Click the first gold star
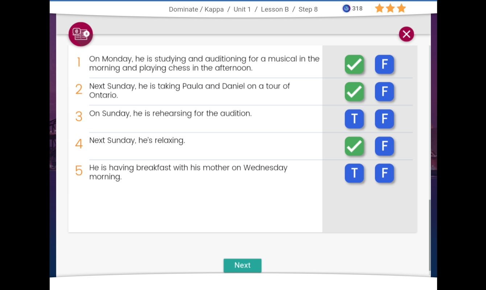 379,8
